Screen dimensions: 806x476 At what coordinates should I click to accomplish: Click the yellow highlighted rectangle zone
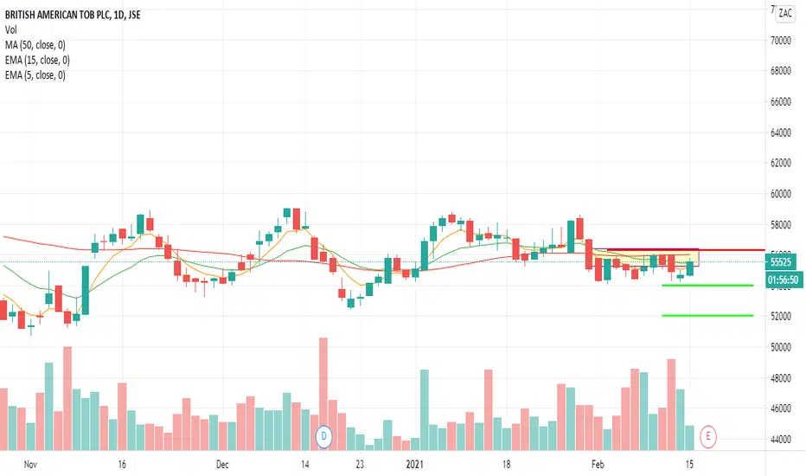point(646,257)
